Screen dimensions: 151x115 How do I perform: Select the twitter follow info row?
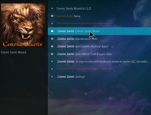(x=99, y=61)
